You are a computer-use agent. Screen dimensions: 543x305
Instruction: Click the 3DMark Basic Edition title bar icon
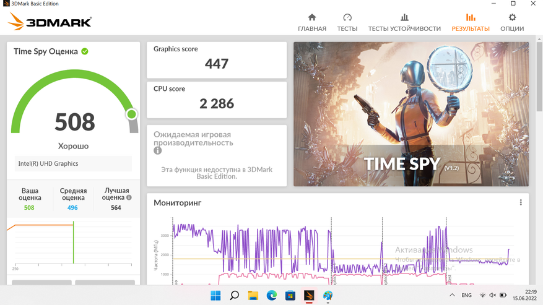click(6, 4)
